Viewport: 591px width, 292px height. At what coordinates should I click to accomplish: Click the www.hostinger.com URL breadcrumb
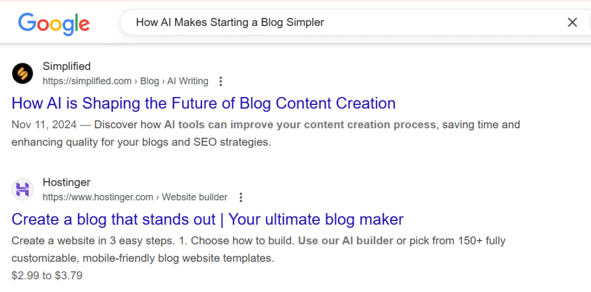pos(98,197)
